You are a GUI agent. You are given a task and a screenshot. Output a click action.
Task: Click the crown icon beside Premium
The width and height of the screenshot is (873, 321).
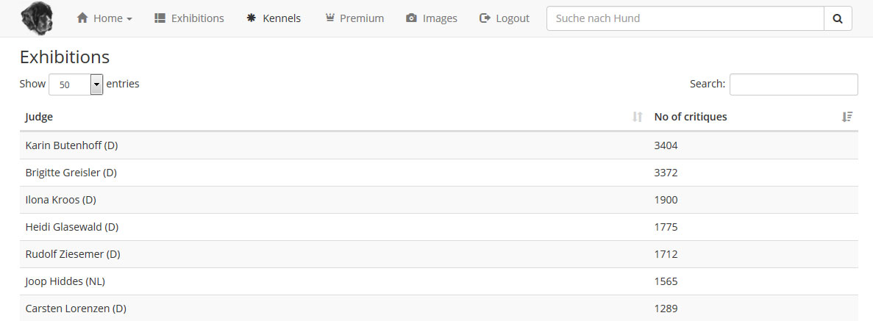pyautogui.click(x=329, y=18)
